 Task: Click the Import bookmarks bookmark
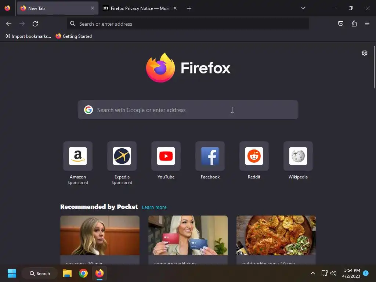28,36
